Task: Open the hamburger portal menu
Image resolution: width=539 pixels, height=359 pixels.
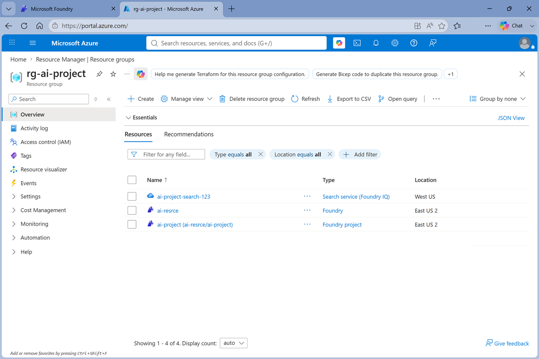Action: pos(32,43)
